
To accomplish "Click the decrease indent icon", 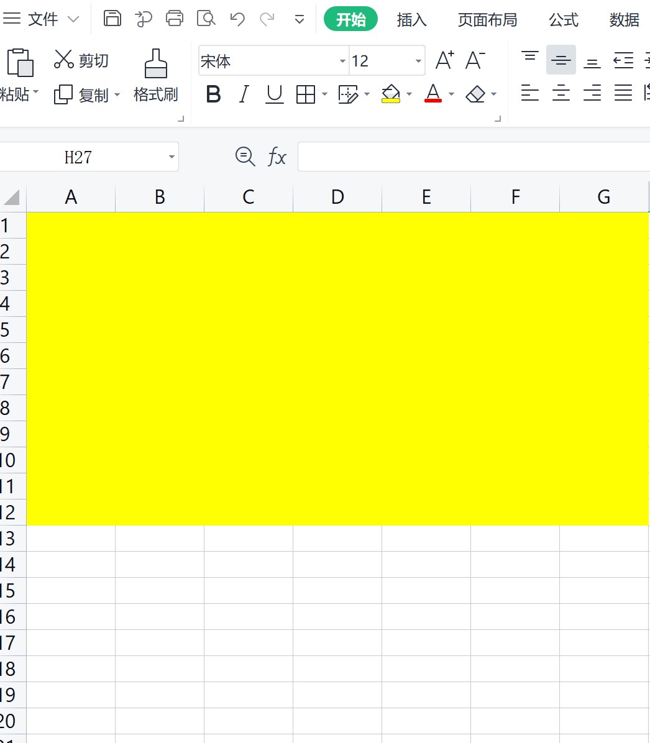I will pos(623,60).
